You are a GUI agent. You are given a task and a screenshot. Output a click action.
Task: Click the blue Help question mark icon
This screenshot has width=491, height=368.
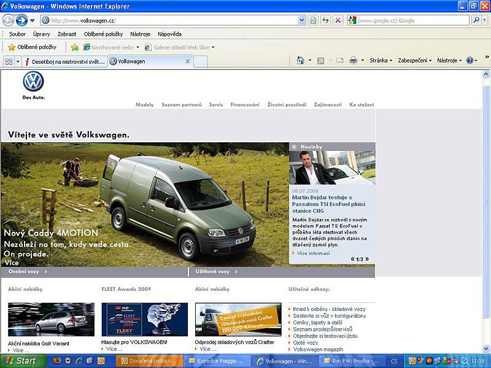[x=470, y=60]
